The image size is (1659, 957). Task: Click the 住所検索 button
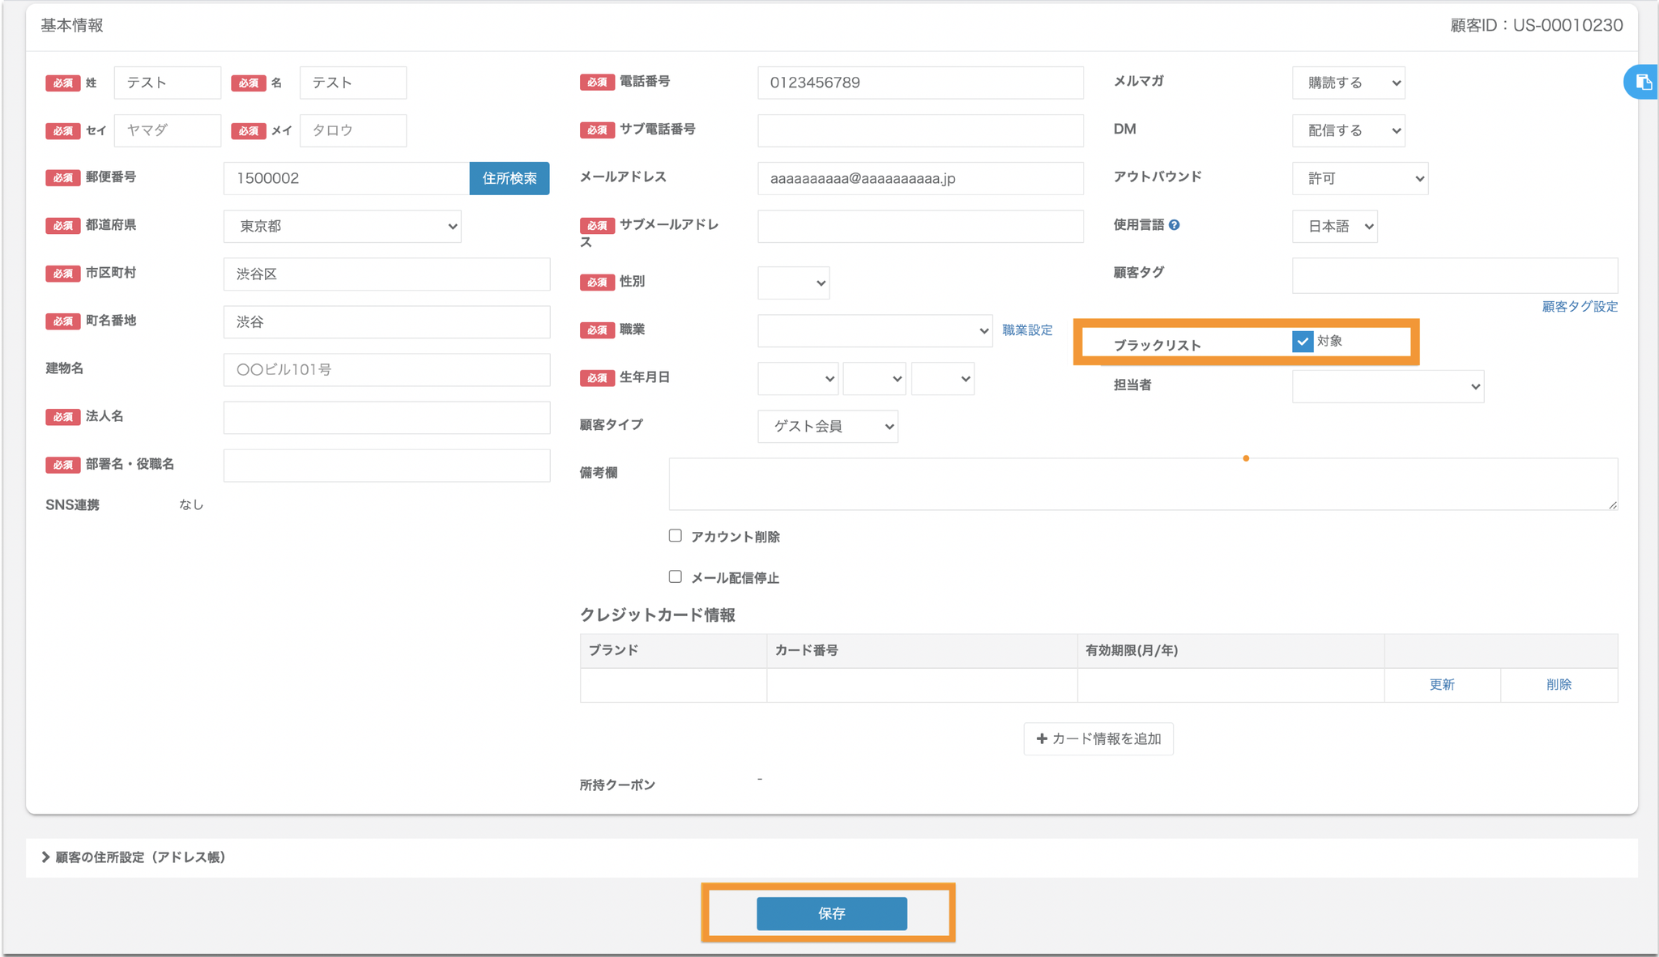(509, 178)
